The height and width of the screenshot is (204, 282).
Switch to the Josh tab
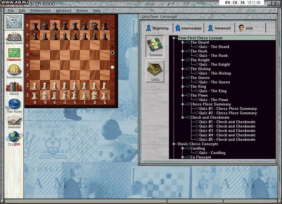pyautogui.click(x=250, y=28)
